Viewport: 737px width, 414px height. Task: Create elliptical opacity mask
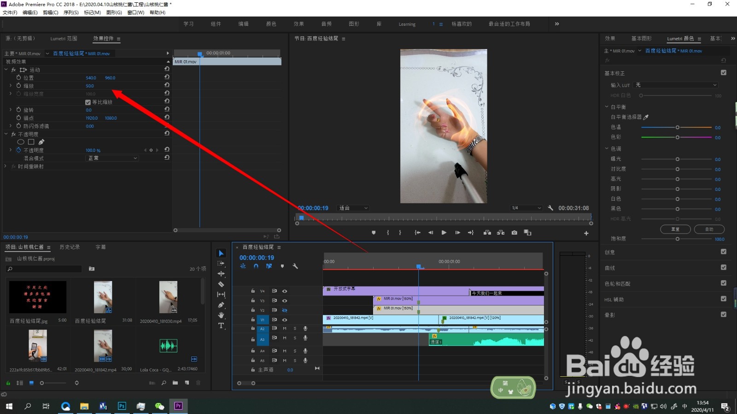[x=21, y=142]
